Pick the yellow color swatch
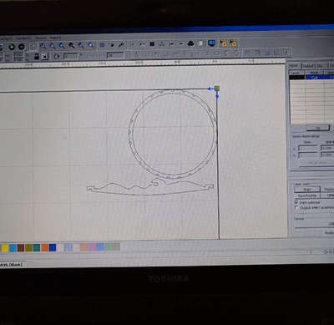 click(5, 248)
